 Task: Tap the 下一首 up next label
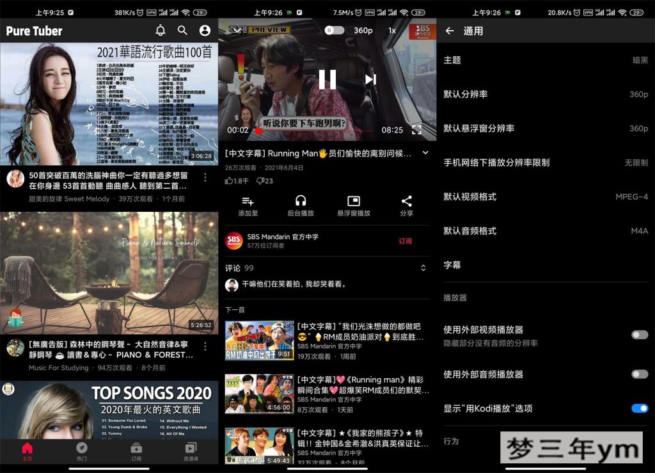coord(235,310)
